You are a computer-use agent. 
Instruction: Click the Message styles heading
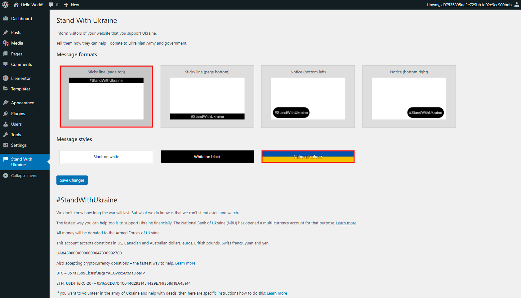(74, 139)
